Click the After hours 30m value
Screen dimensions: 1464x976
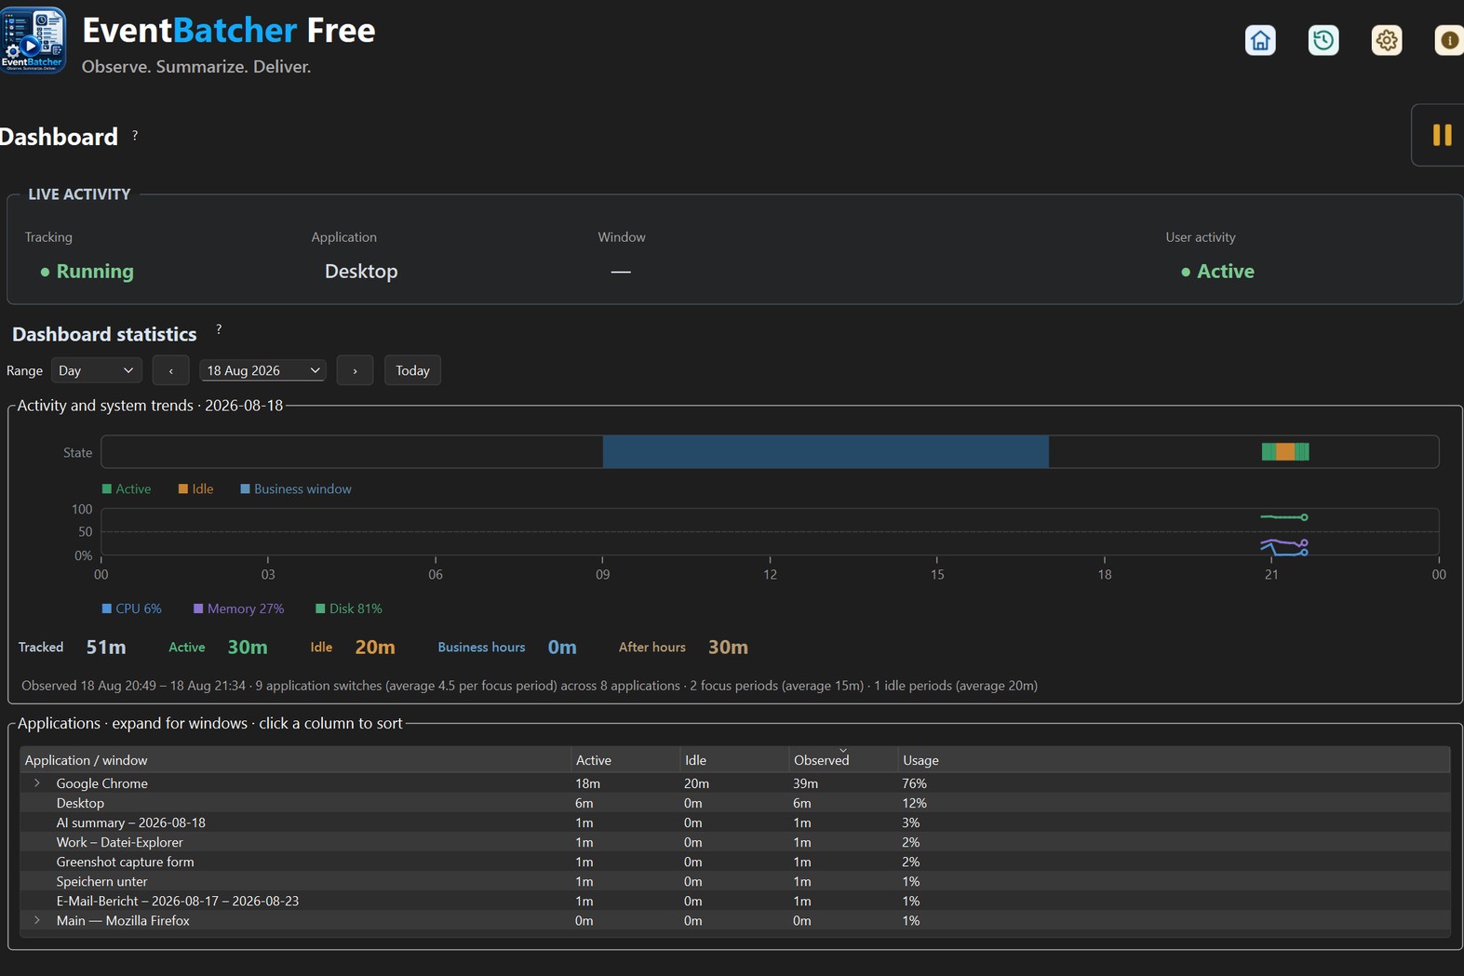pyautogui.click(x=728, y=648)
